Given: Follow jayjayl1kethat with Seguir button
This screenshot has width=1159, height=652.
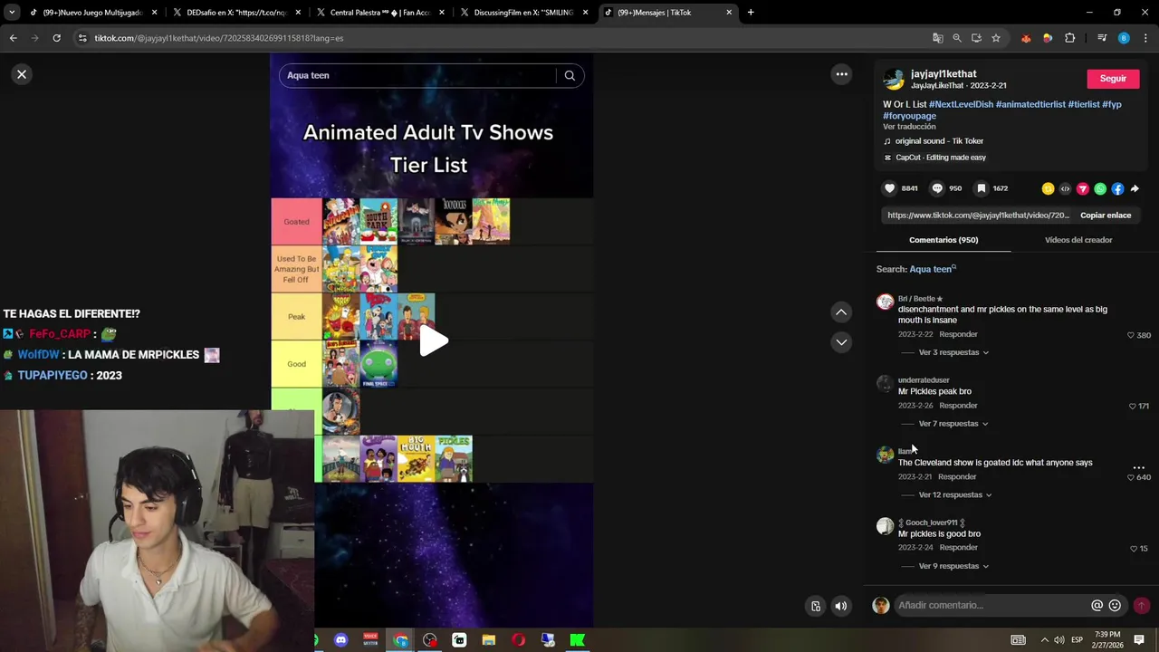Looking at the screenshot, I should (1113, 79).
